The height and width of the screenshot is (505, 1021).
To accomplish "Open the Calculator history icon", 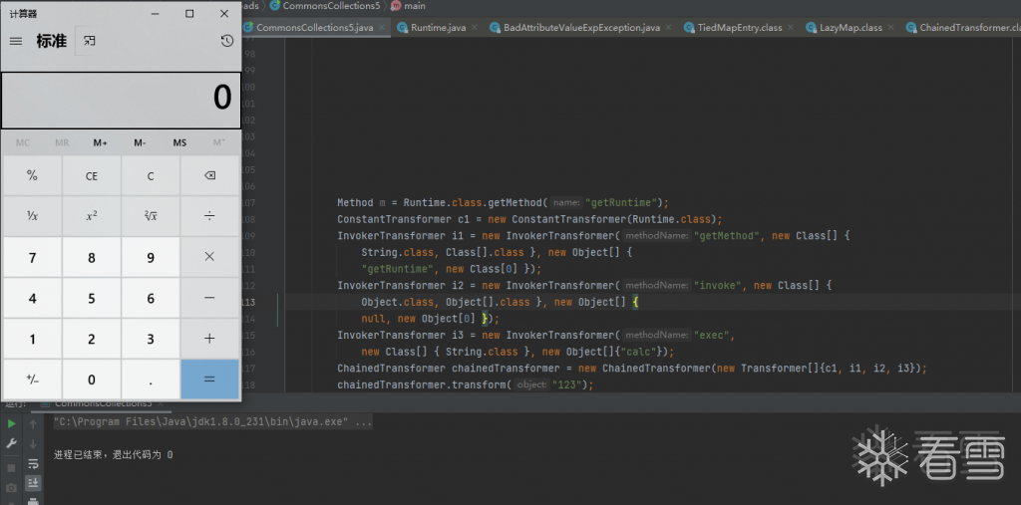I will (226, 41).
